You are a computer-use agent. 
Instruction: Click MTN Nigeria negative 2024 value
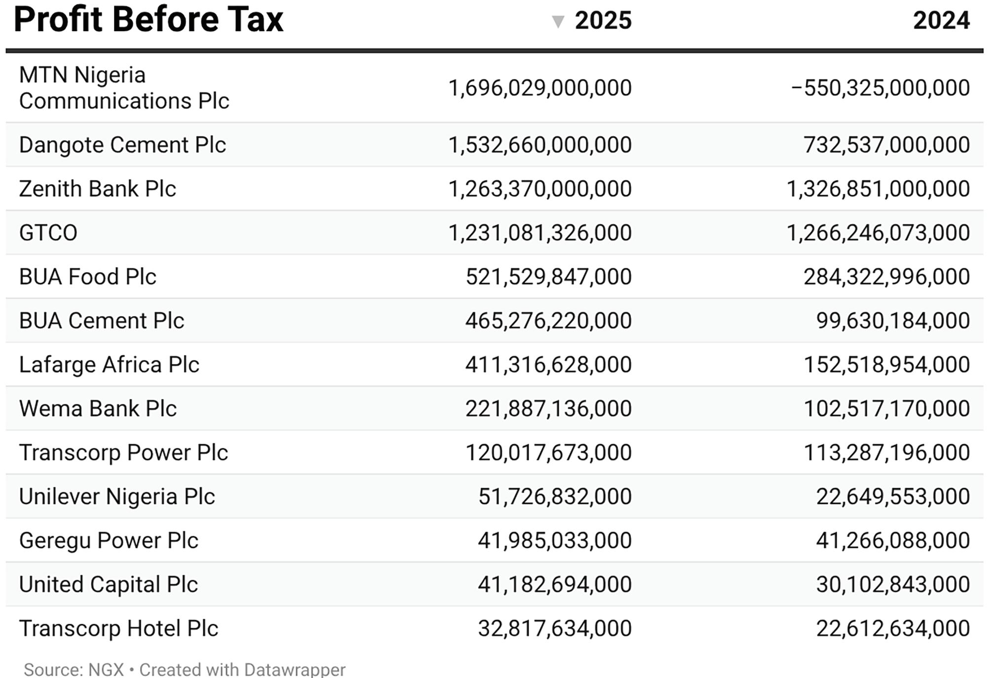click(x=880, y=88)
